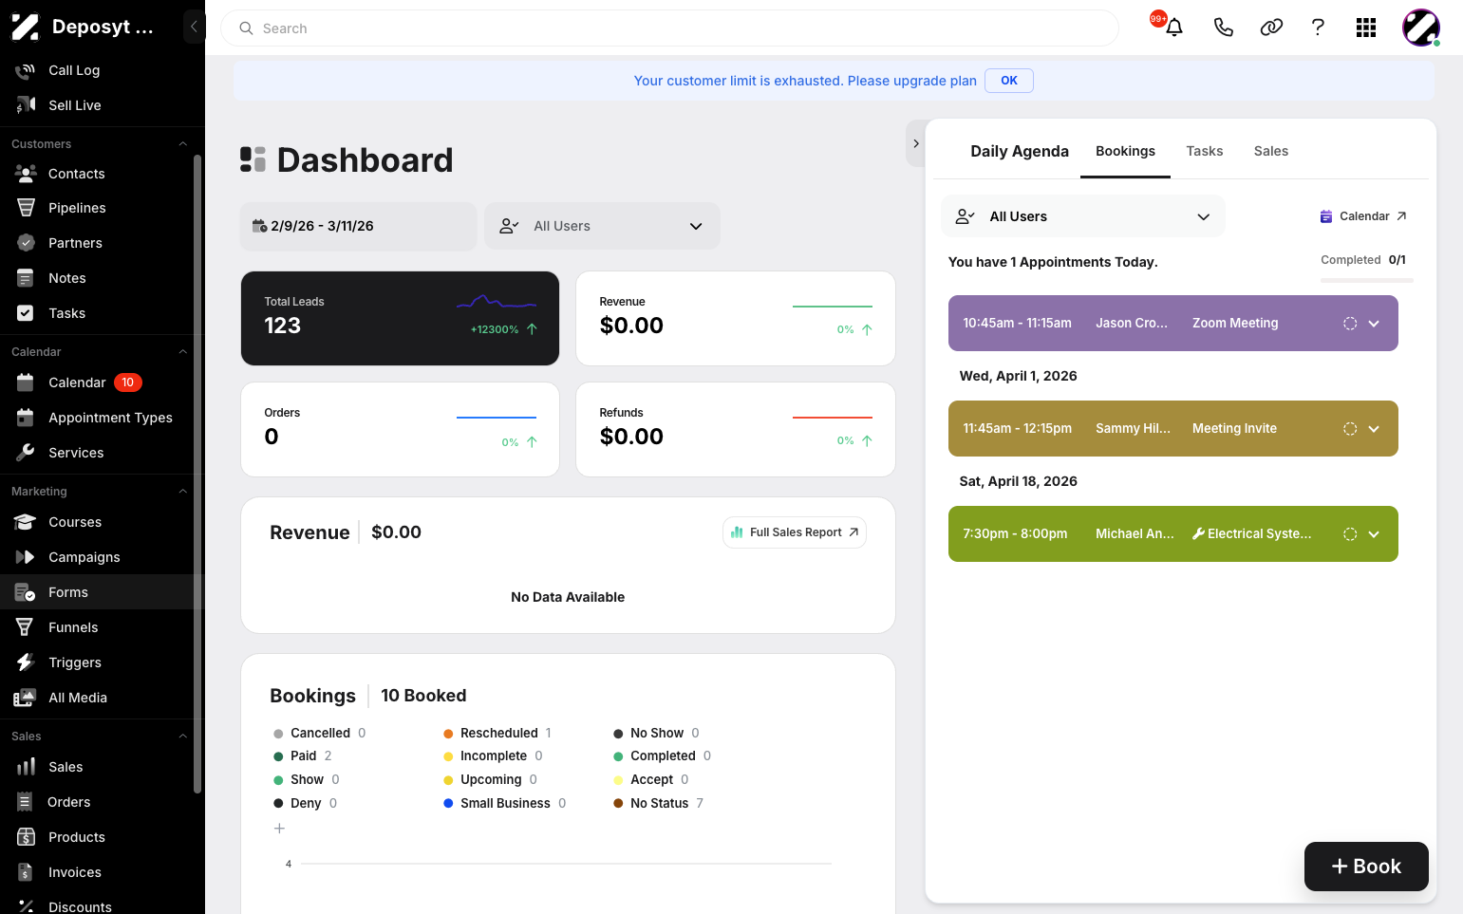Expand the Meeting Invite appointment chevron
Image resolution: width=1463 pixels, height=914 pixels.
pos(1374,429)
